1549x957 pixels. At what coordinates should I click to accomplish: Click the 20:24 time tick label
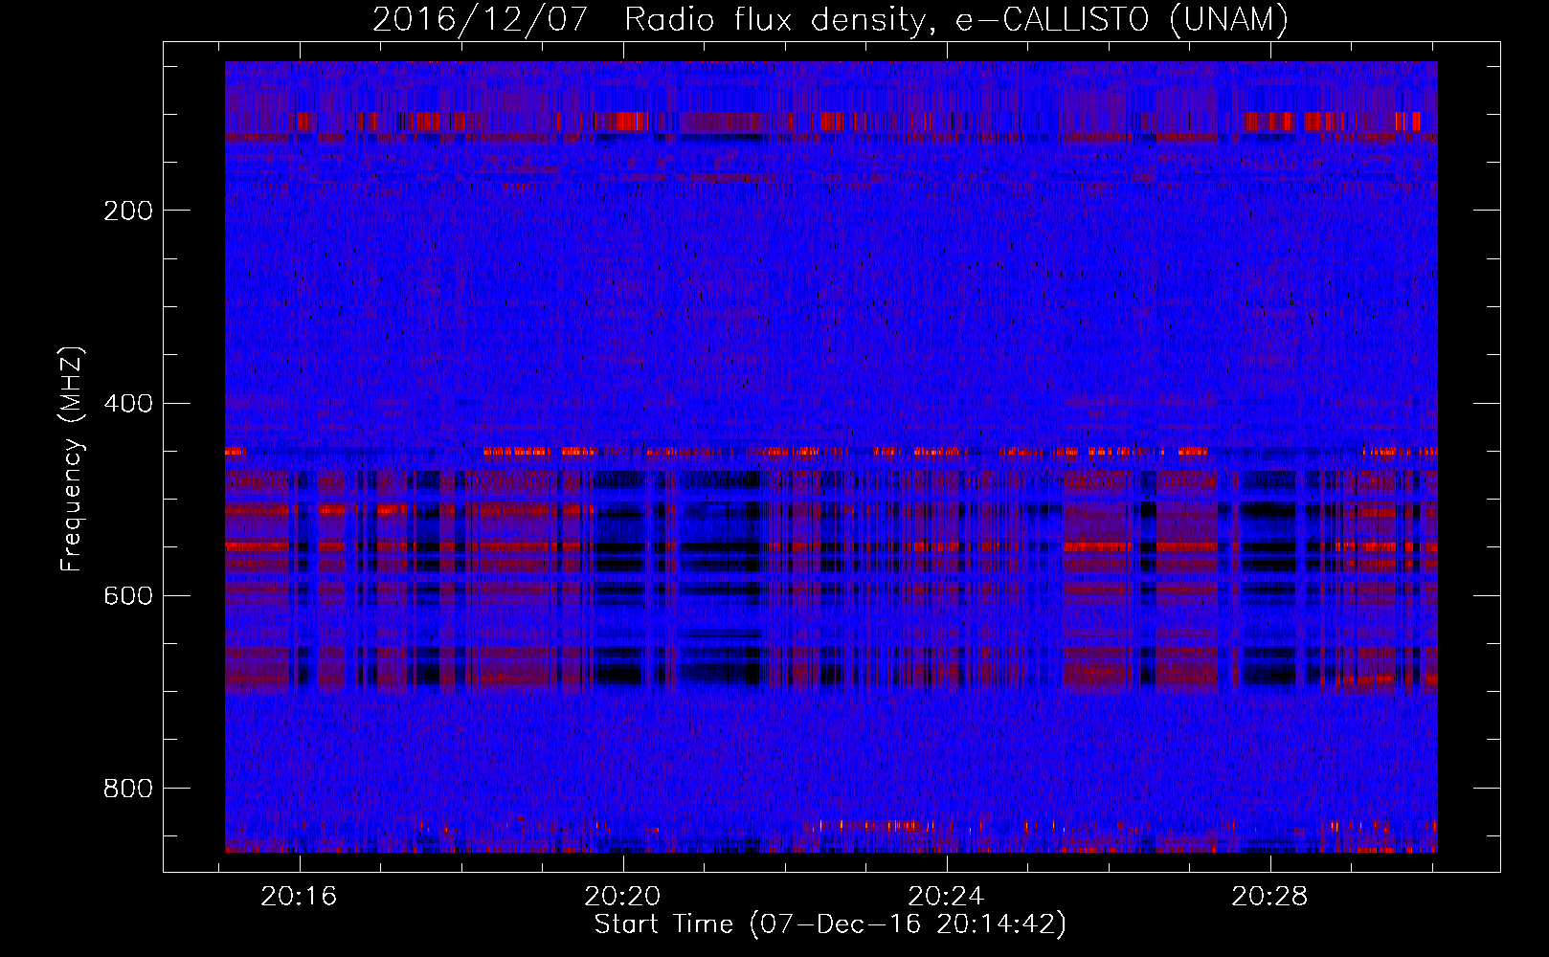(x=947, y=897)
